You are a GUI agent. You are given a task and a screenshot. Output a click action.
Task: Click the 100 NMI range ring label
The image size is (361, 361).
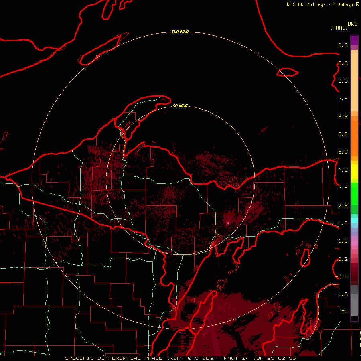coord(180,32)
